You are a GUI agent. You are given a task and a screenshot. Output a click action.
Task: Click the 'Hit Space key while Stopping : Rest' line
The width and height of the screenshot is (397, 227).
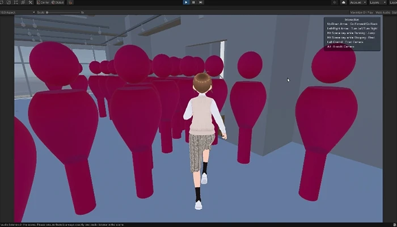(x=350, y=37)
